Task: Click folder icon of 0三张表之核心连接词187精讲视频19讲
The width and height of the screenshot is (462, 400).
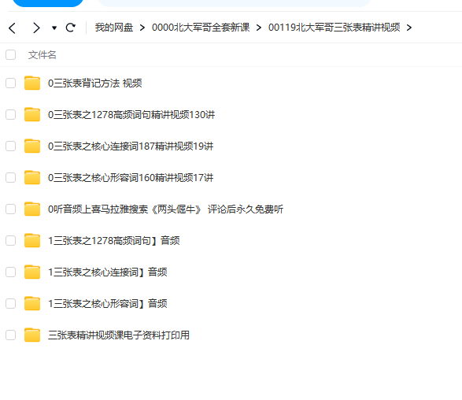Action: click(32, 146)
